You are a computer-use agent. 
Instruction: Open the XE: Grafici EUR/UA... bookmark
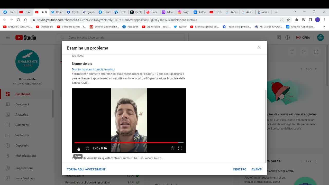269,27
